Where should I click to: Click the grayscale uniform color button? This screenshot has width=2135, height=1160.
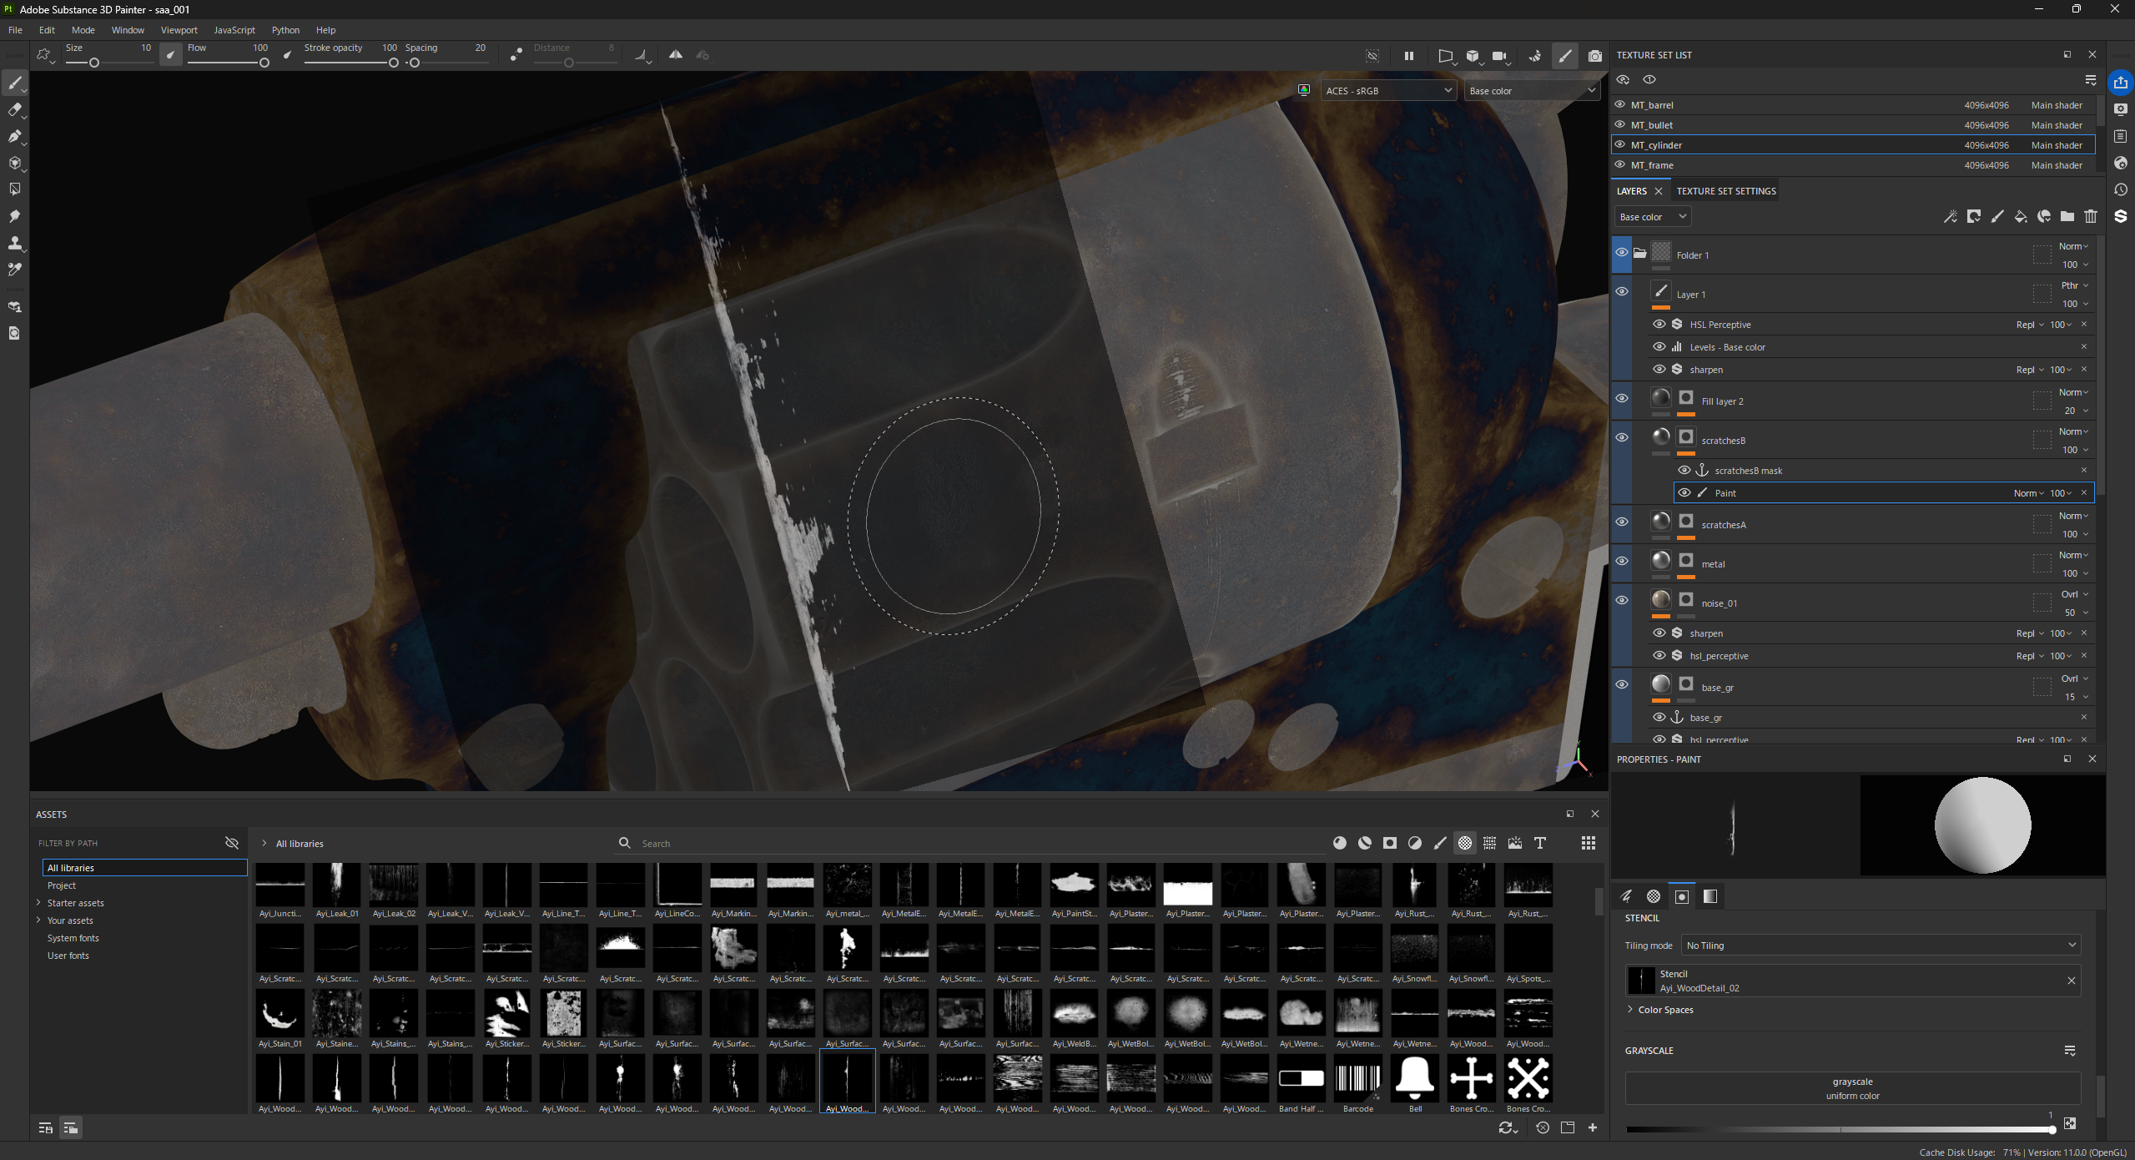click(x=1852, y=1088)
